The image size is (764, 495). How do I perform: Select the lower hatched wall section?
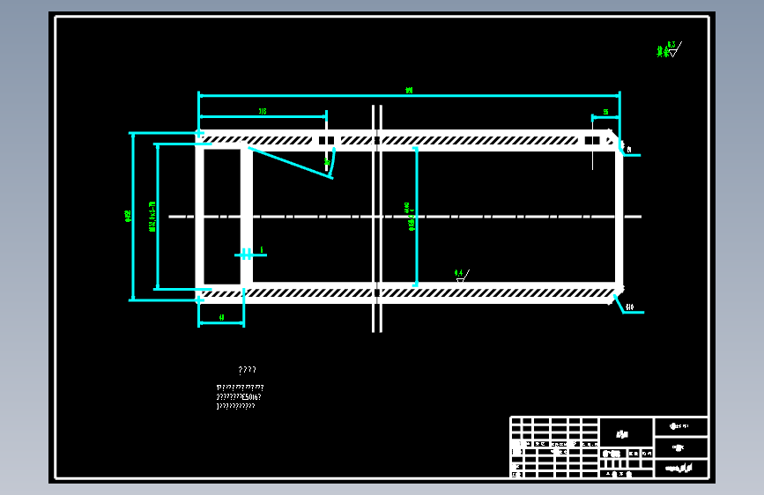(x=408, y=292)
